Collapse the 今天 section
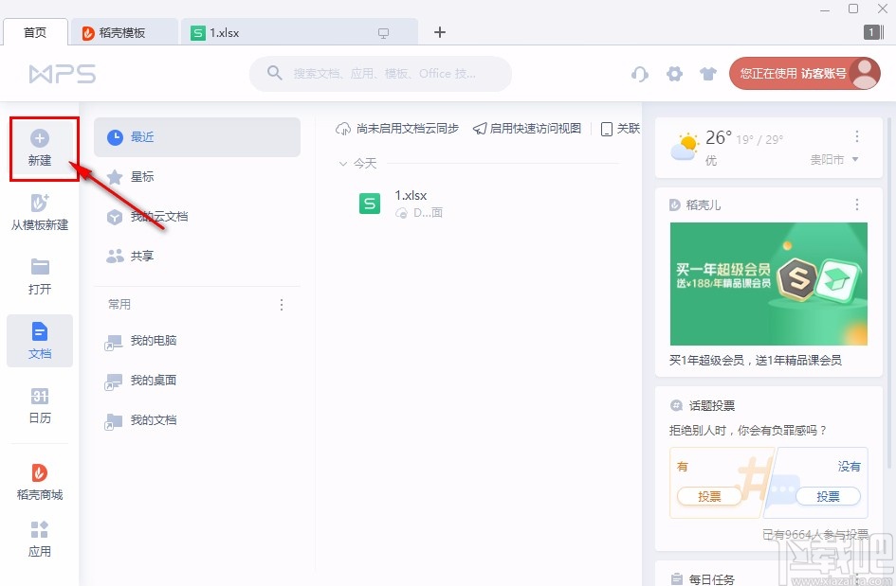Image resolution: width=896 pixels, height=586 pixels. tap(344, 163)
